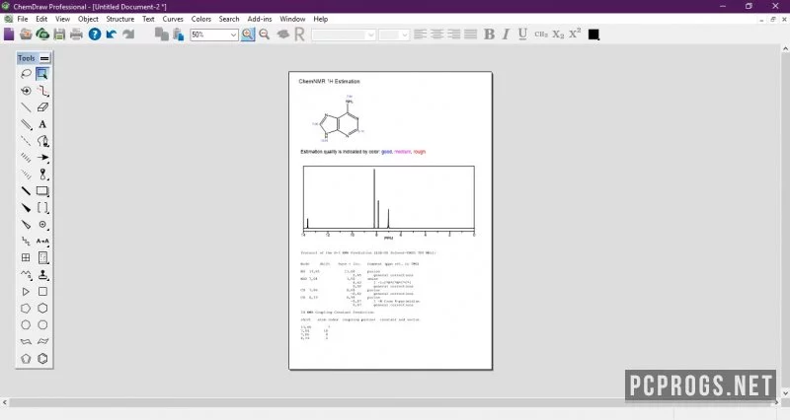
Task: Select the Bold Wedge Bond tool
Action: pyautogui.click(x=26, y=208)
